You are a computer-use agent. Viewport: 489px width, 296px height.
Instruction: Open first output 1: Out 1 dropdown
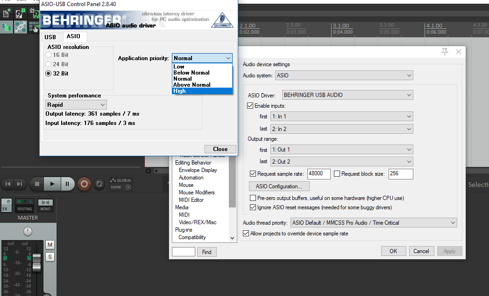click(342, 150)
